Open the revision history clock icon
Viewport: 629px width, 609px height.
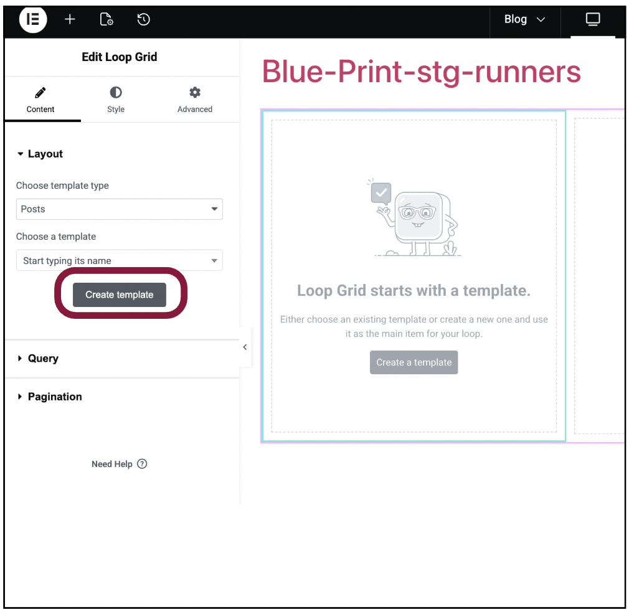(143, 19)
